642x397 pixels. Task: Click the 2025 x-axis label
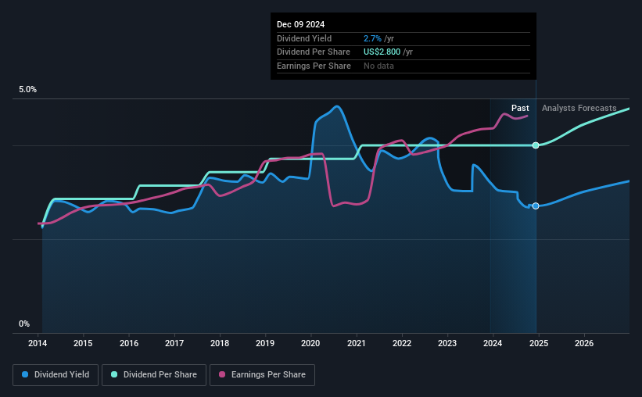click(539, 343)
